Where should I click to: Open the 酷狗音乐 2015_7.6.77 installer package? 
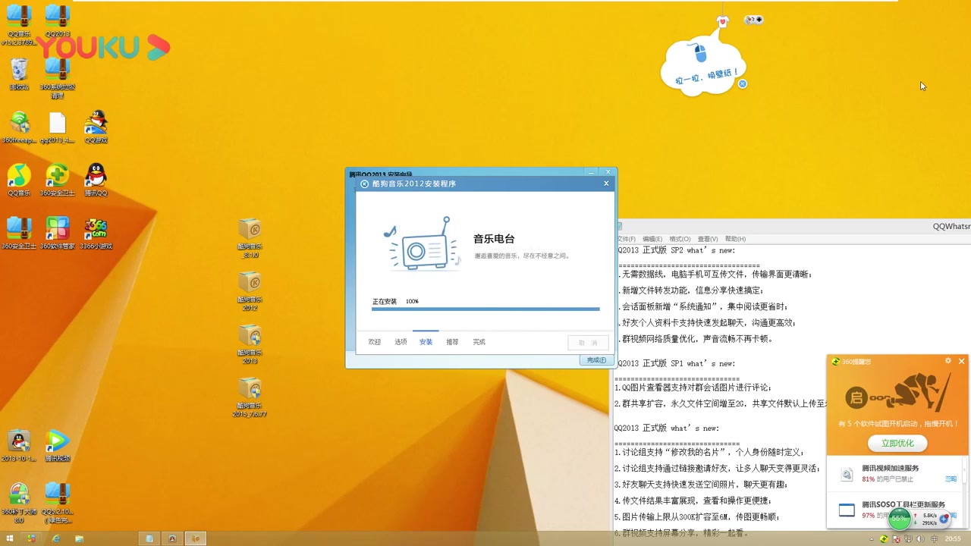pyautogui.click(x=250, y=397)
